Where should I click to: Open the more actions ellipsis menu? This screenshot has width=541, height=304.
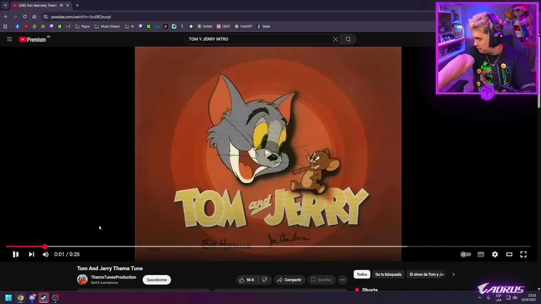coord(343,280)
